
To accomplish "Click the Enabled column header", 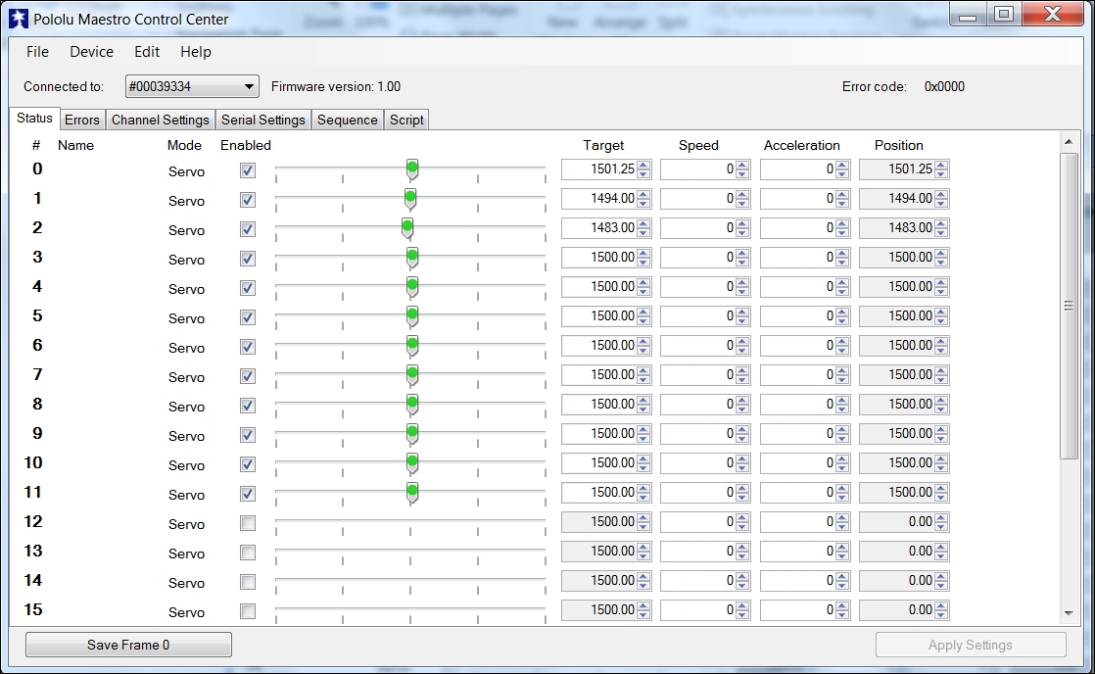I will [x=246, y=145].
